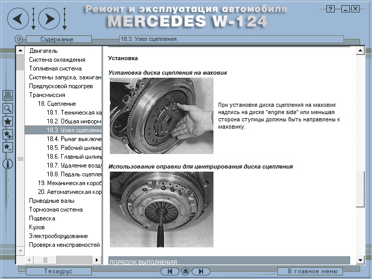Select Топливная система in contents
Viewport: 372px width, 279px height.
[55, 68]
